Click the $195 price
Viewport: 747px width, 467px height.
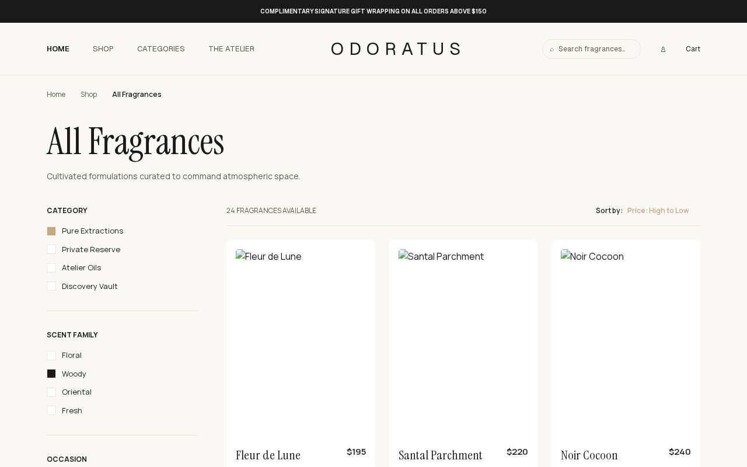tap(357, 452)
